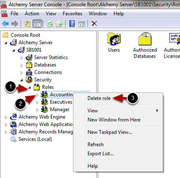
Task: Open the Action menu
Action: [32, 14]
